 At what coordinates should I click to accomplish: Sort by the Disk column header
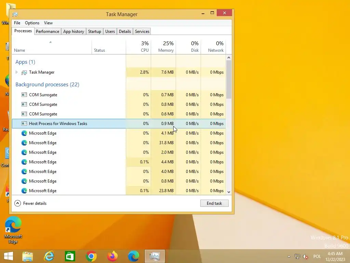pos(188,47)
